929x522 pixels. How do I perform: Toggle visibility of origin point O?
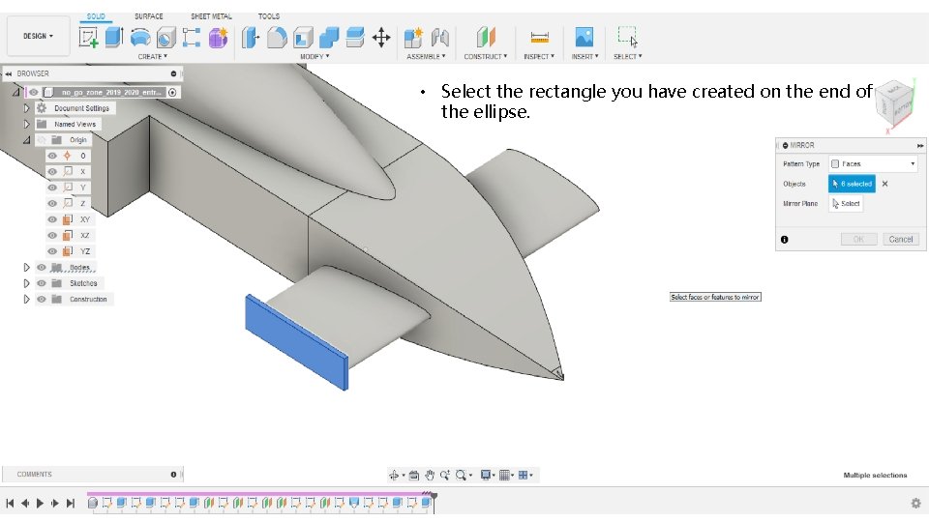[52, 156]
